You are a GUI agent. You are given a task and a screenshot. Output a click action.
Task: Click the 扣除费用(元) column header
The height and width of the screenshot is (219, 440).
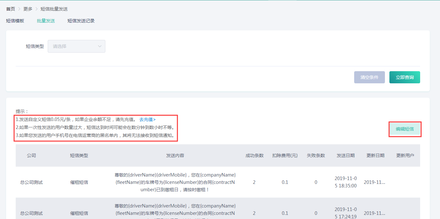pyautogui.click(x=285, y=155)
